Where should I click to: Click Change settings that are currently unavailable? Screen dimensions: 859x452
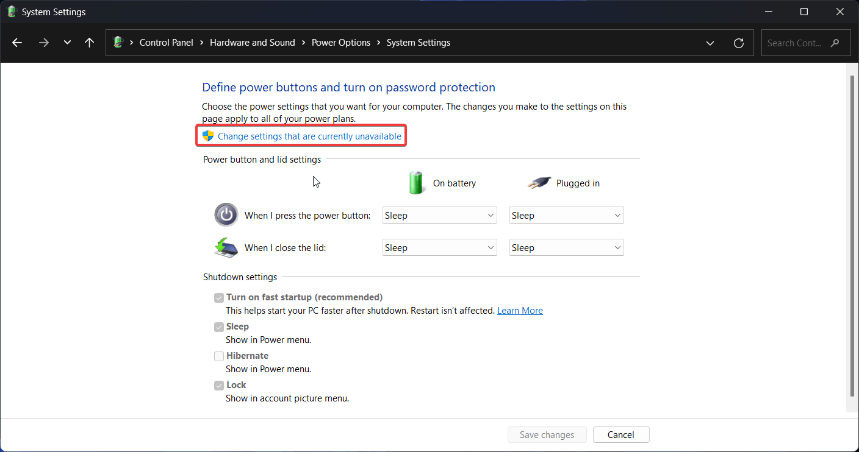(x=309, y=136)
